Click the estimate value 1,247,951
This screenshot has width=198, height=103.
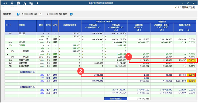click(x=167, y=60)
